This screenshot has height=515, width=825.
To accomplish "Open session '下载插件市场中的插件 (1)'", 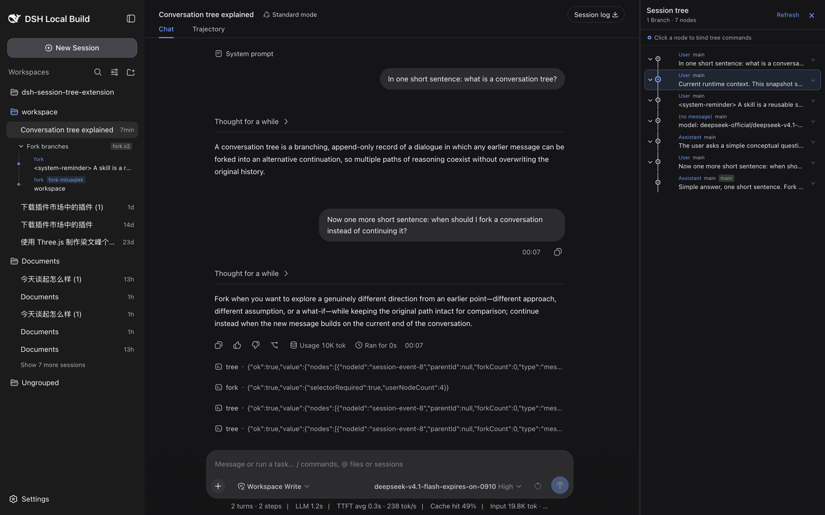I will click(x=72, y=207).
